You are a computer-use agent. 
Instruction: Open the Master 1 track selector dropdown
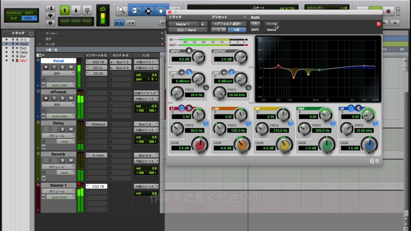point(184,24)
